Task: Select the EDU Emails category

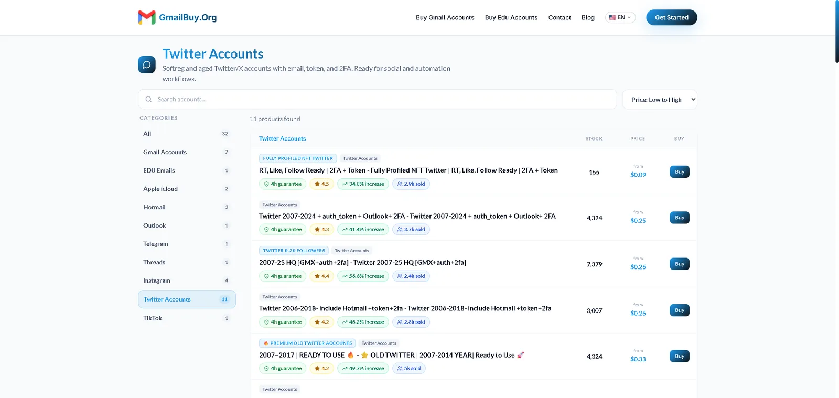Action: pos(187,170)
